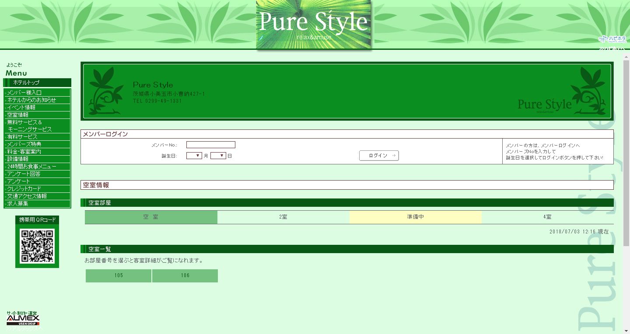
Task: Open the ハピホテ logo link
Action: [x=612, y=39]
